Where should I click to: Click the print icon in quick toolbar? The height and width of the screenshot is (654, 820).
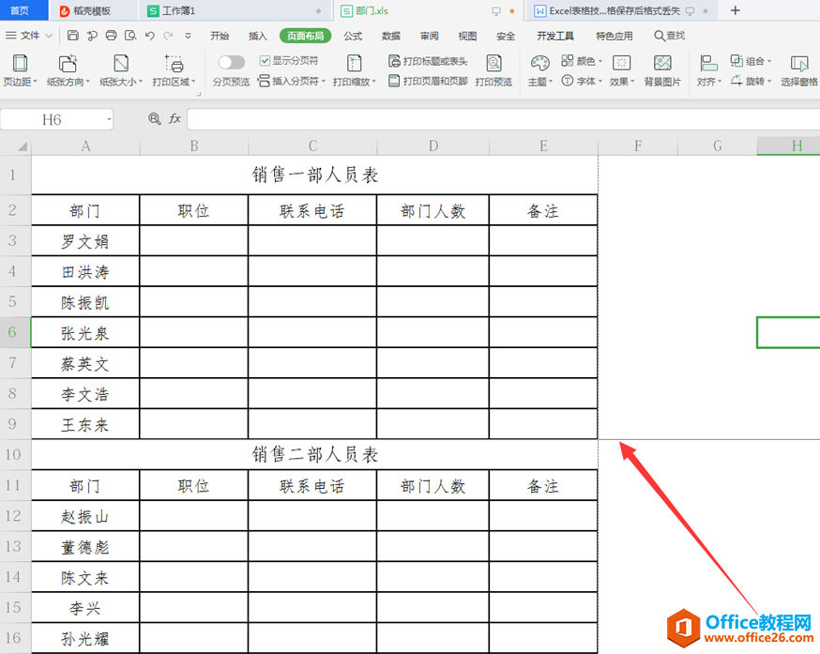pyautogui.click(x=111, y=36)
